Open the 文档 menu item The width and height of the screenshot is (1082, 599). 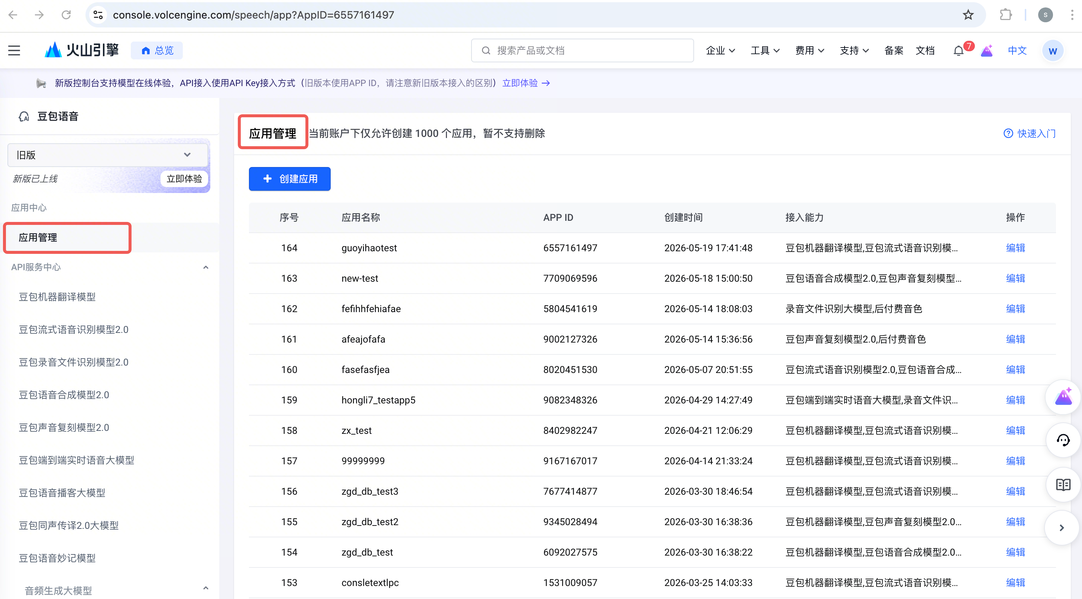tap(925, 51)
